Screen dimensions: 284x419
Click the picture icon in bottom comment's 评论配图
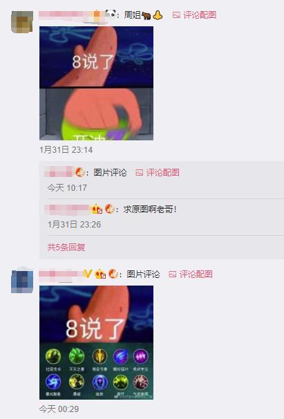[173, 274]
